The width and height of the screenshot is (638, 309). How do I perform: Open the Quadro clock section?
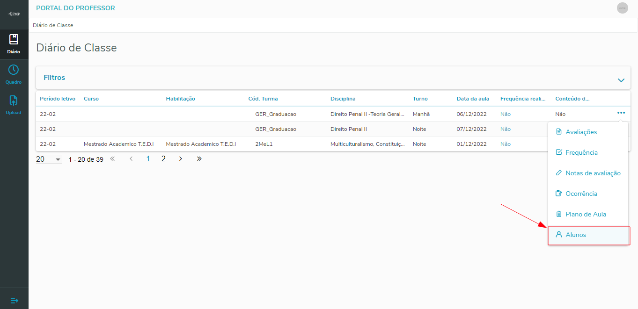[14, 75]
